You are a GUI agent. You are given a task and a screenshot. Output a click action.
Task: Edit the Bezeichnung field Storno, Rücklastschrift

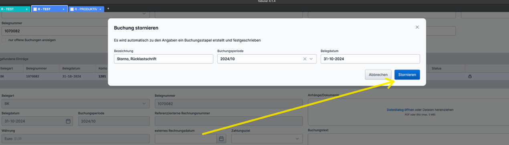tap(164, 59)
